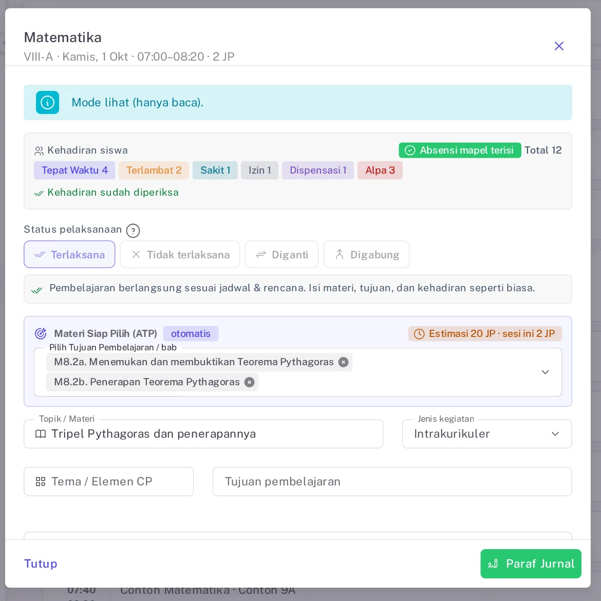Viewport: 601px width, 601px height.
Task: Select the Terlaksana status option
Action: pos(69,254)
